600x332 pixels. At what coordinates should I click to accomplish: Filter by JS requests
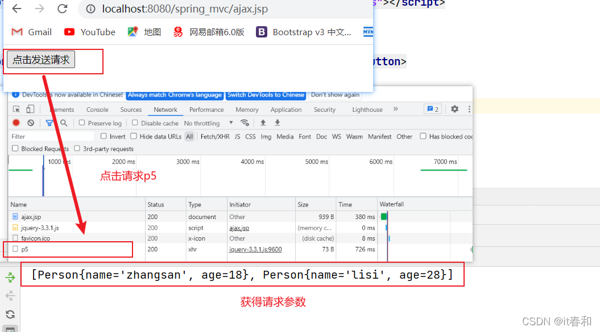pyautogui.click(x=237, y=136)
